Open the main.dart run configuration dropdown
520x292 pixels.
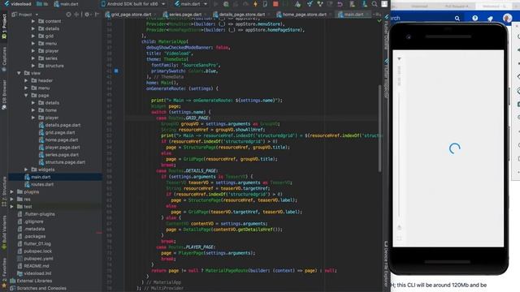click(191, 4)
